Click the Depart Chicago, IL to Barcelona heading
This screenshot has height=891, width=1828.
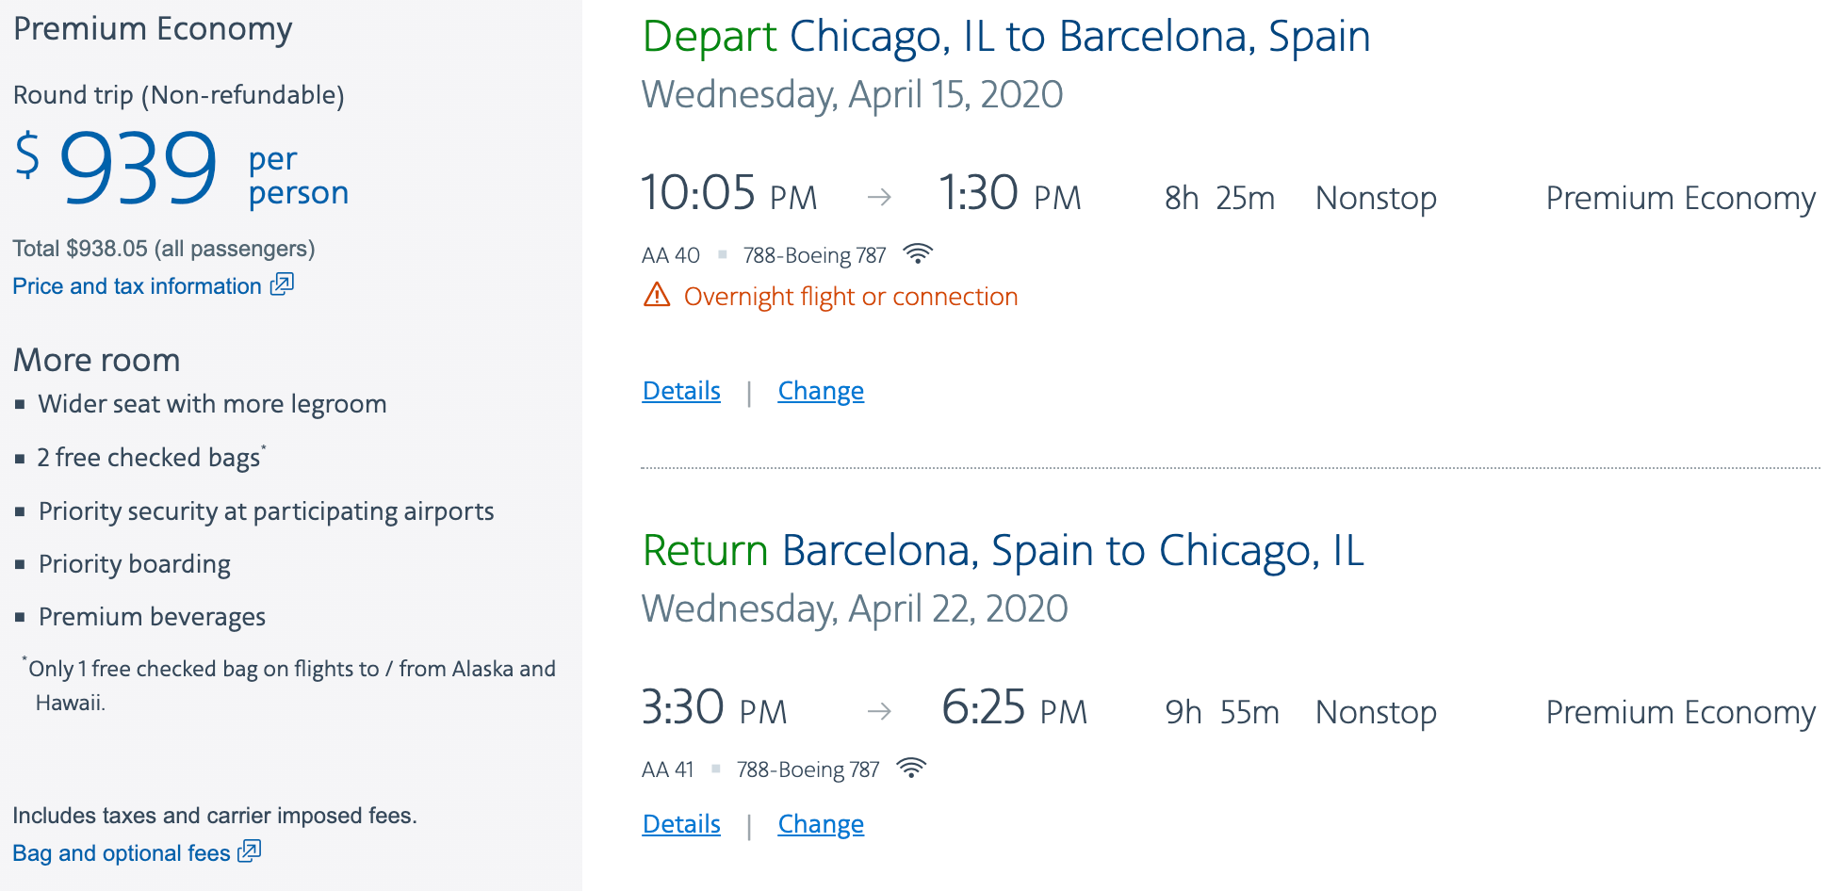click(x=1005, y=37)
